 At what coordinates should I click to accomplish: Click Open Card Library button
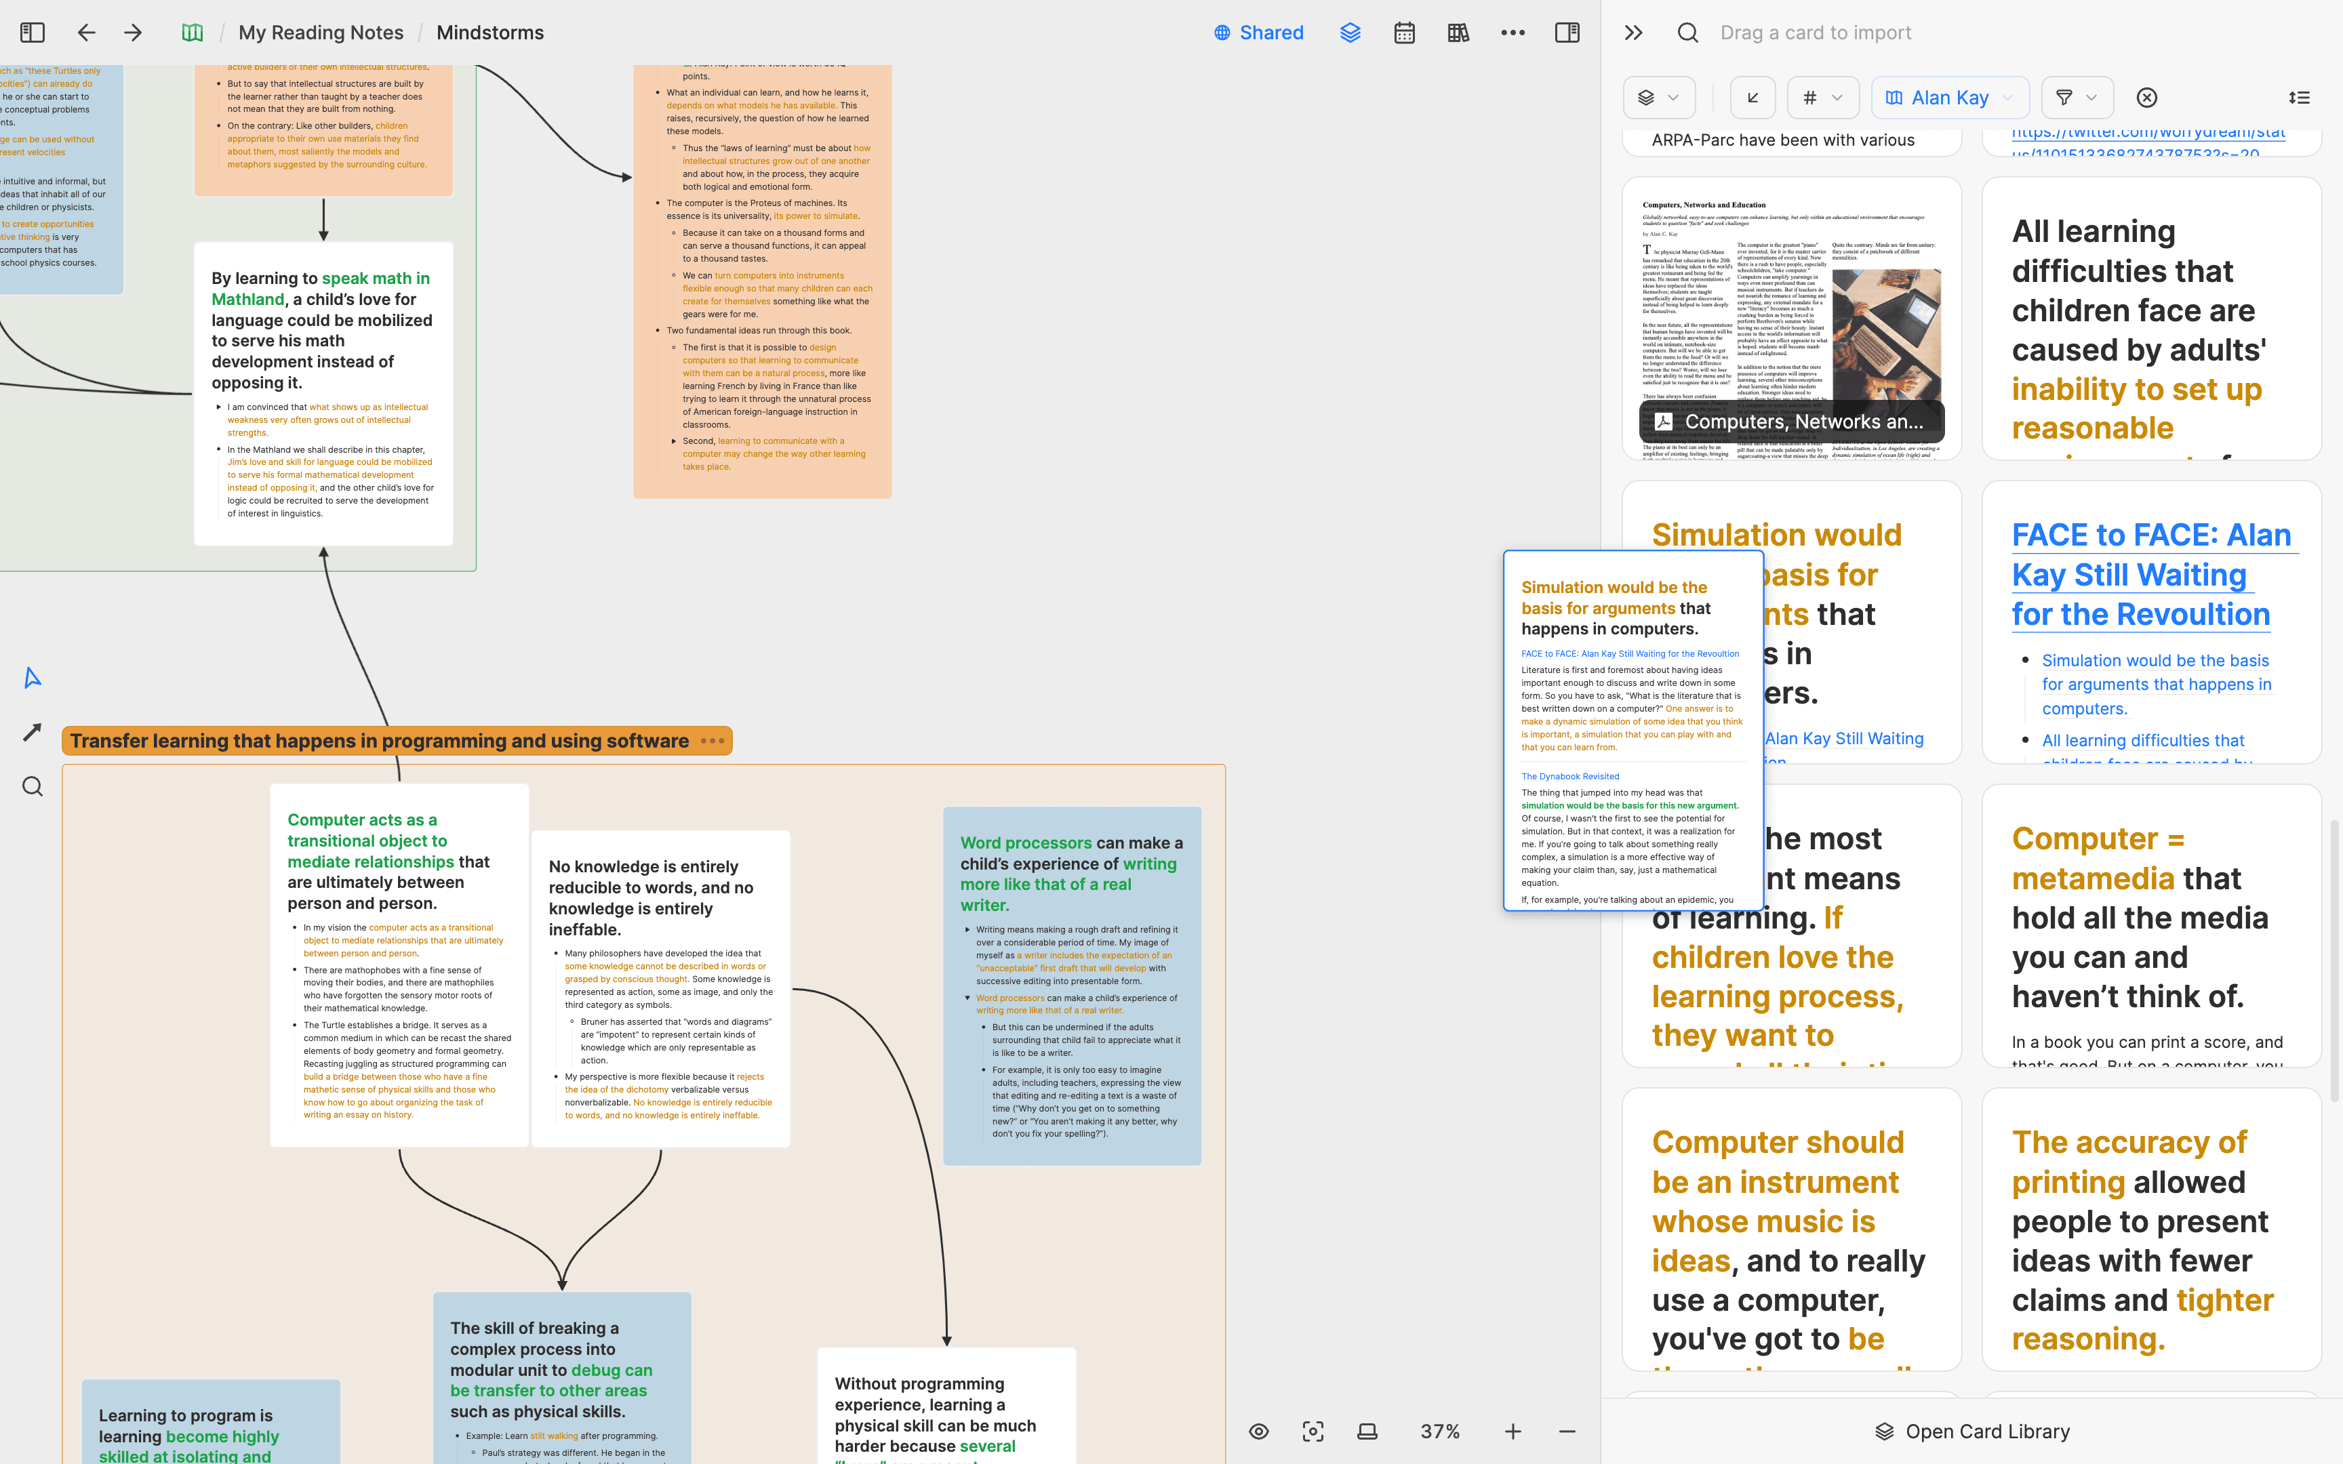pyautogui.click(x=1972, y=1430)
